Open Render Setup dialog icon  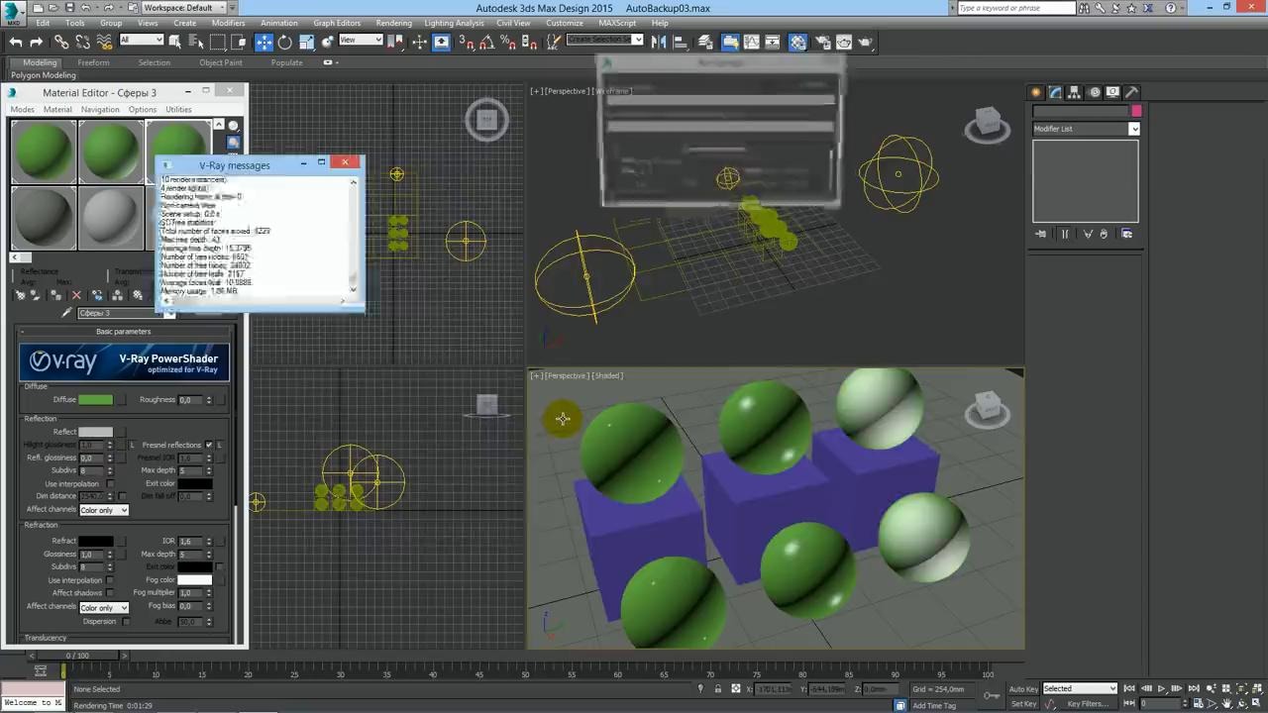821,42
